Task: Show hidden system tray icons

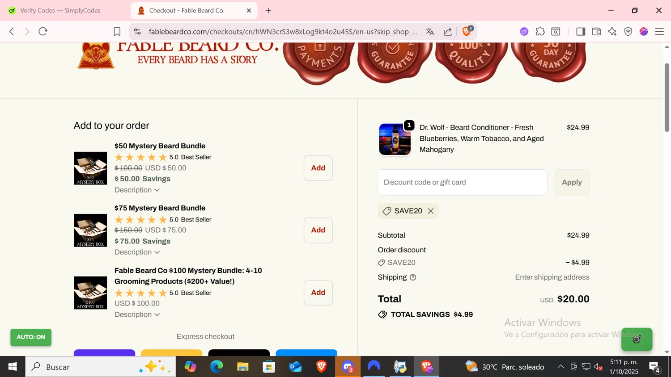Action: 561,367
